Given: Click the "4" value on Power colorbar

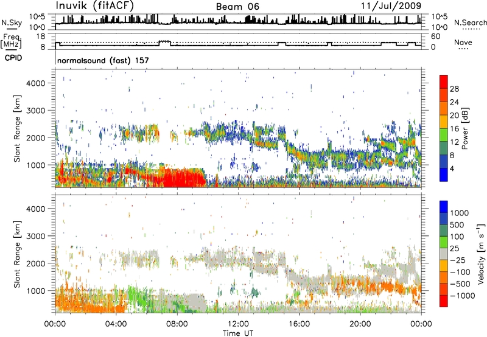Looking at the screenshot, I should click(452, 168).
